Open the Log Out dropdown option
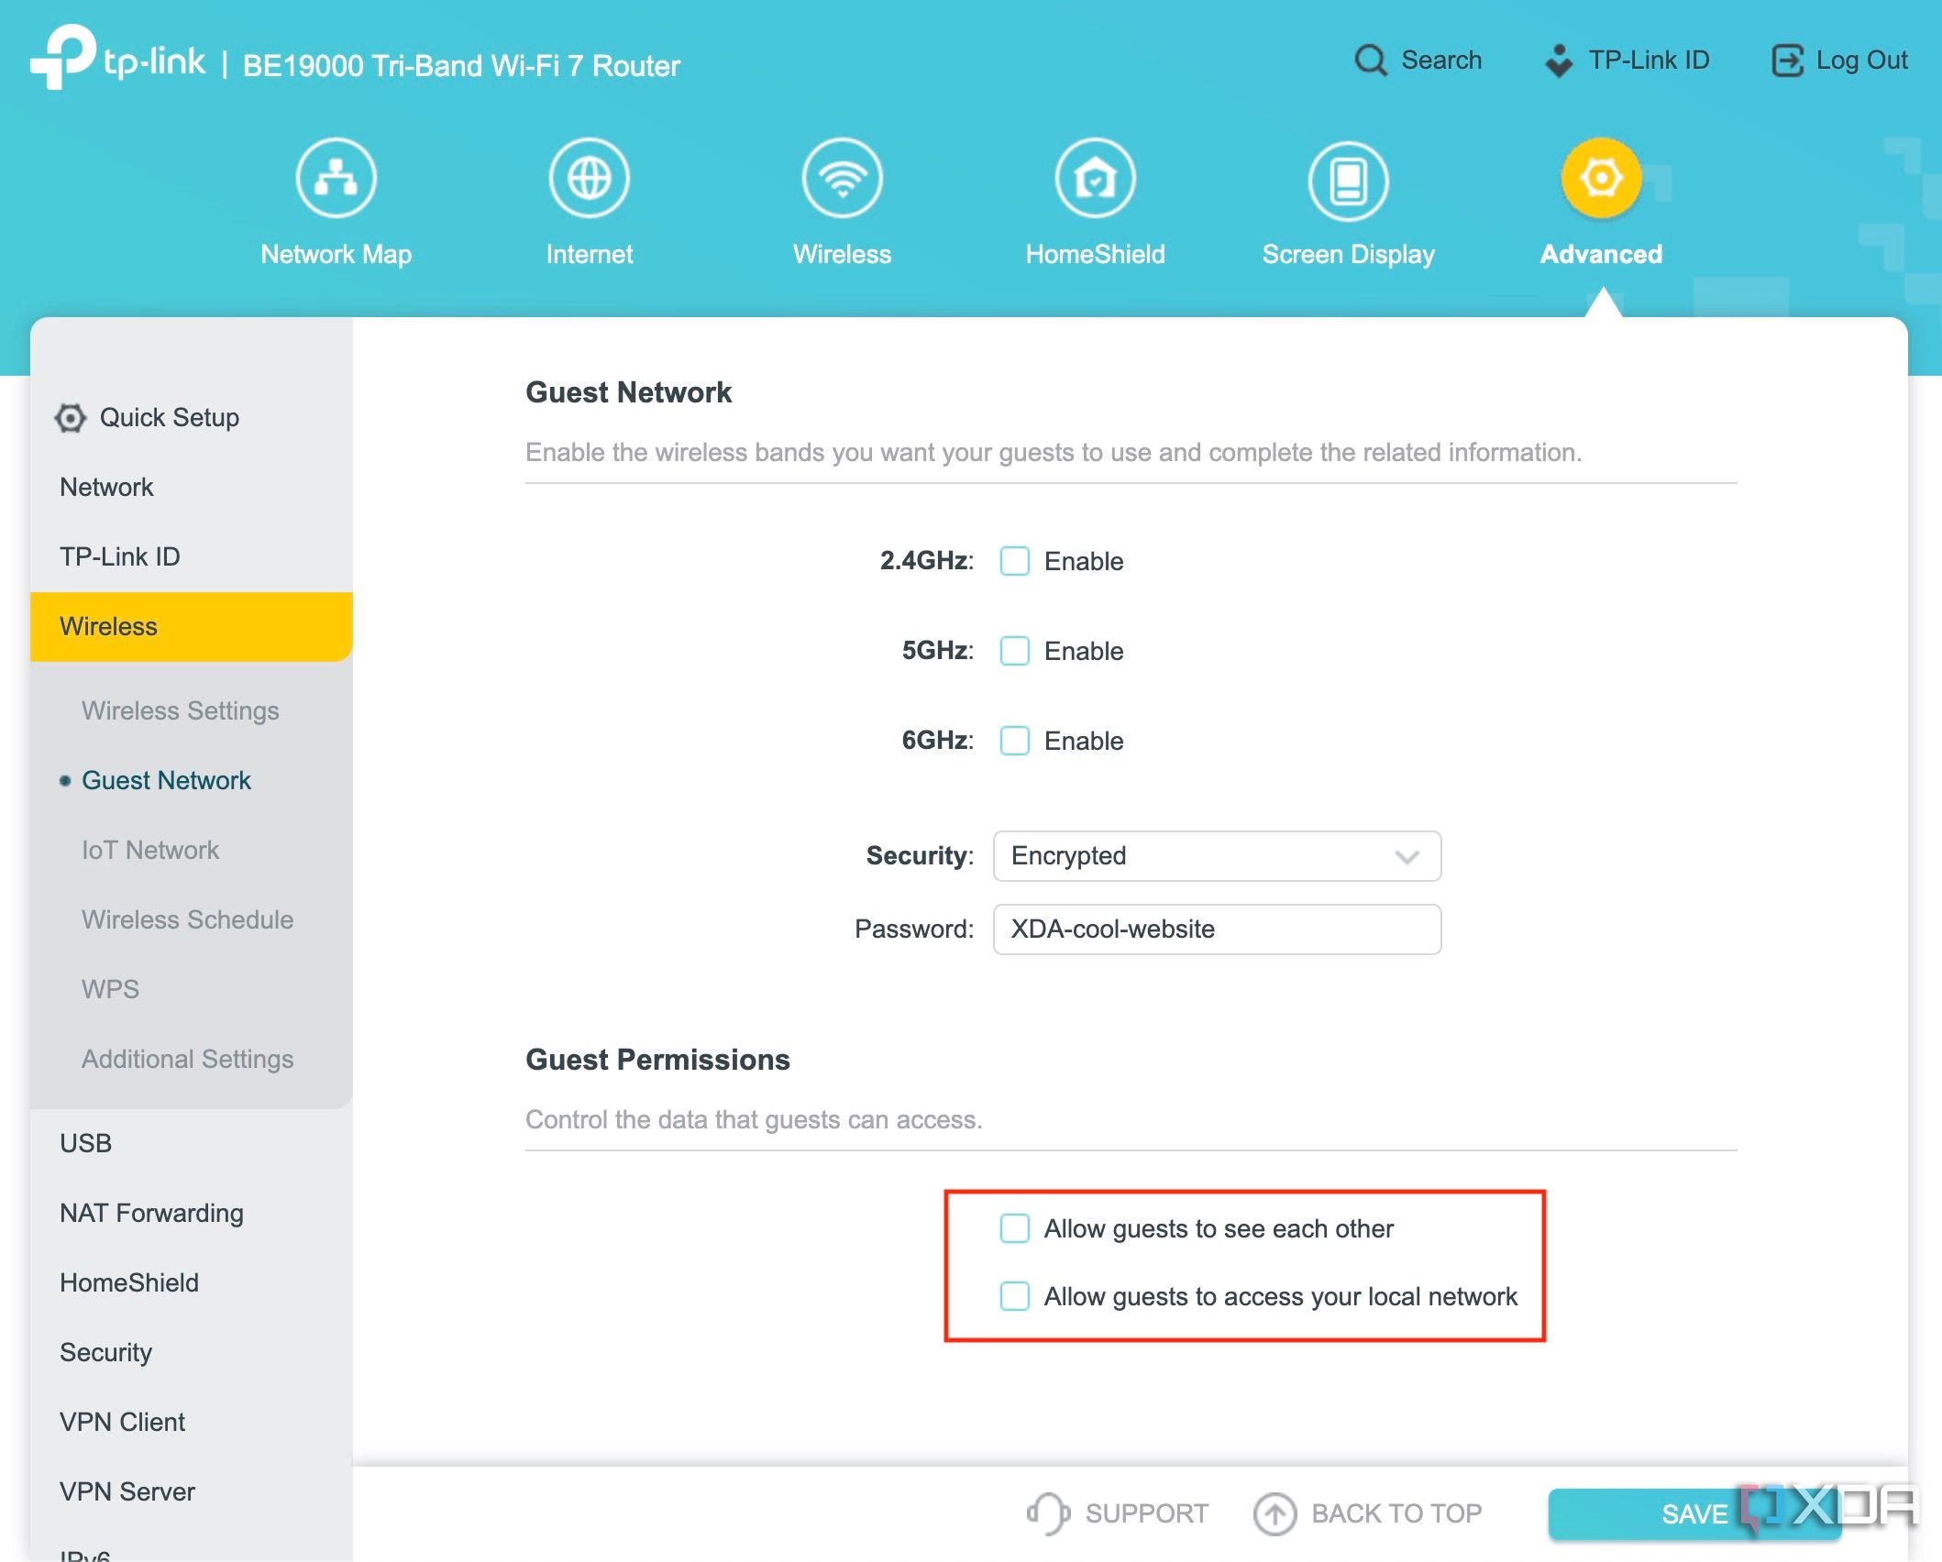Image resolution: width=1942 pixels, height=1562 pixels. [1840, 59]
